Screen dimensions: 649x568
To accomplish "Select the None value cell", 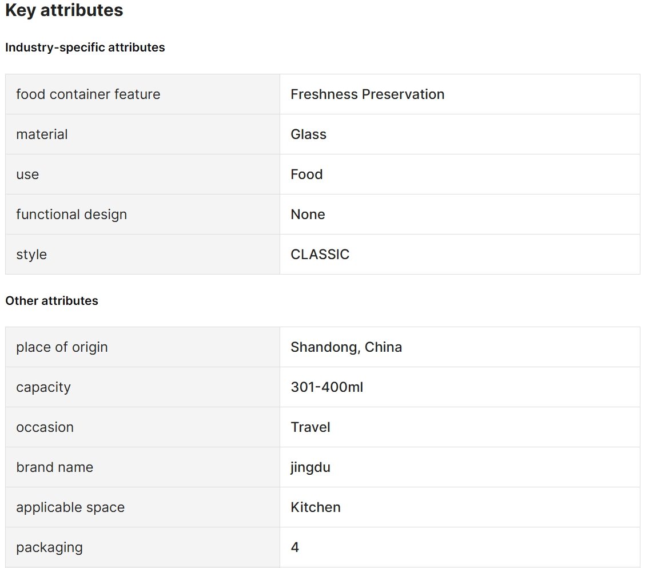I will (x=460, y=215).
